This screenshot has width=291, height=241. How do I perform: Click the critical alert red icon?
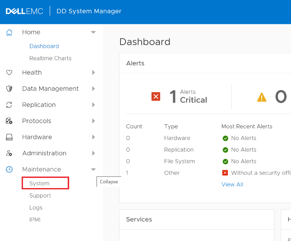(x=156, y=97)
